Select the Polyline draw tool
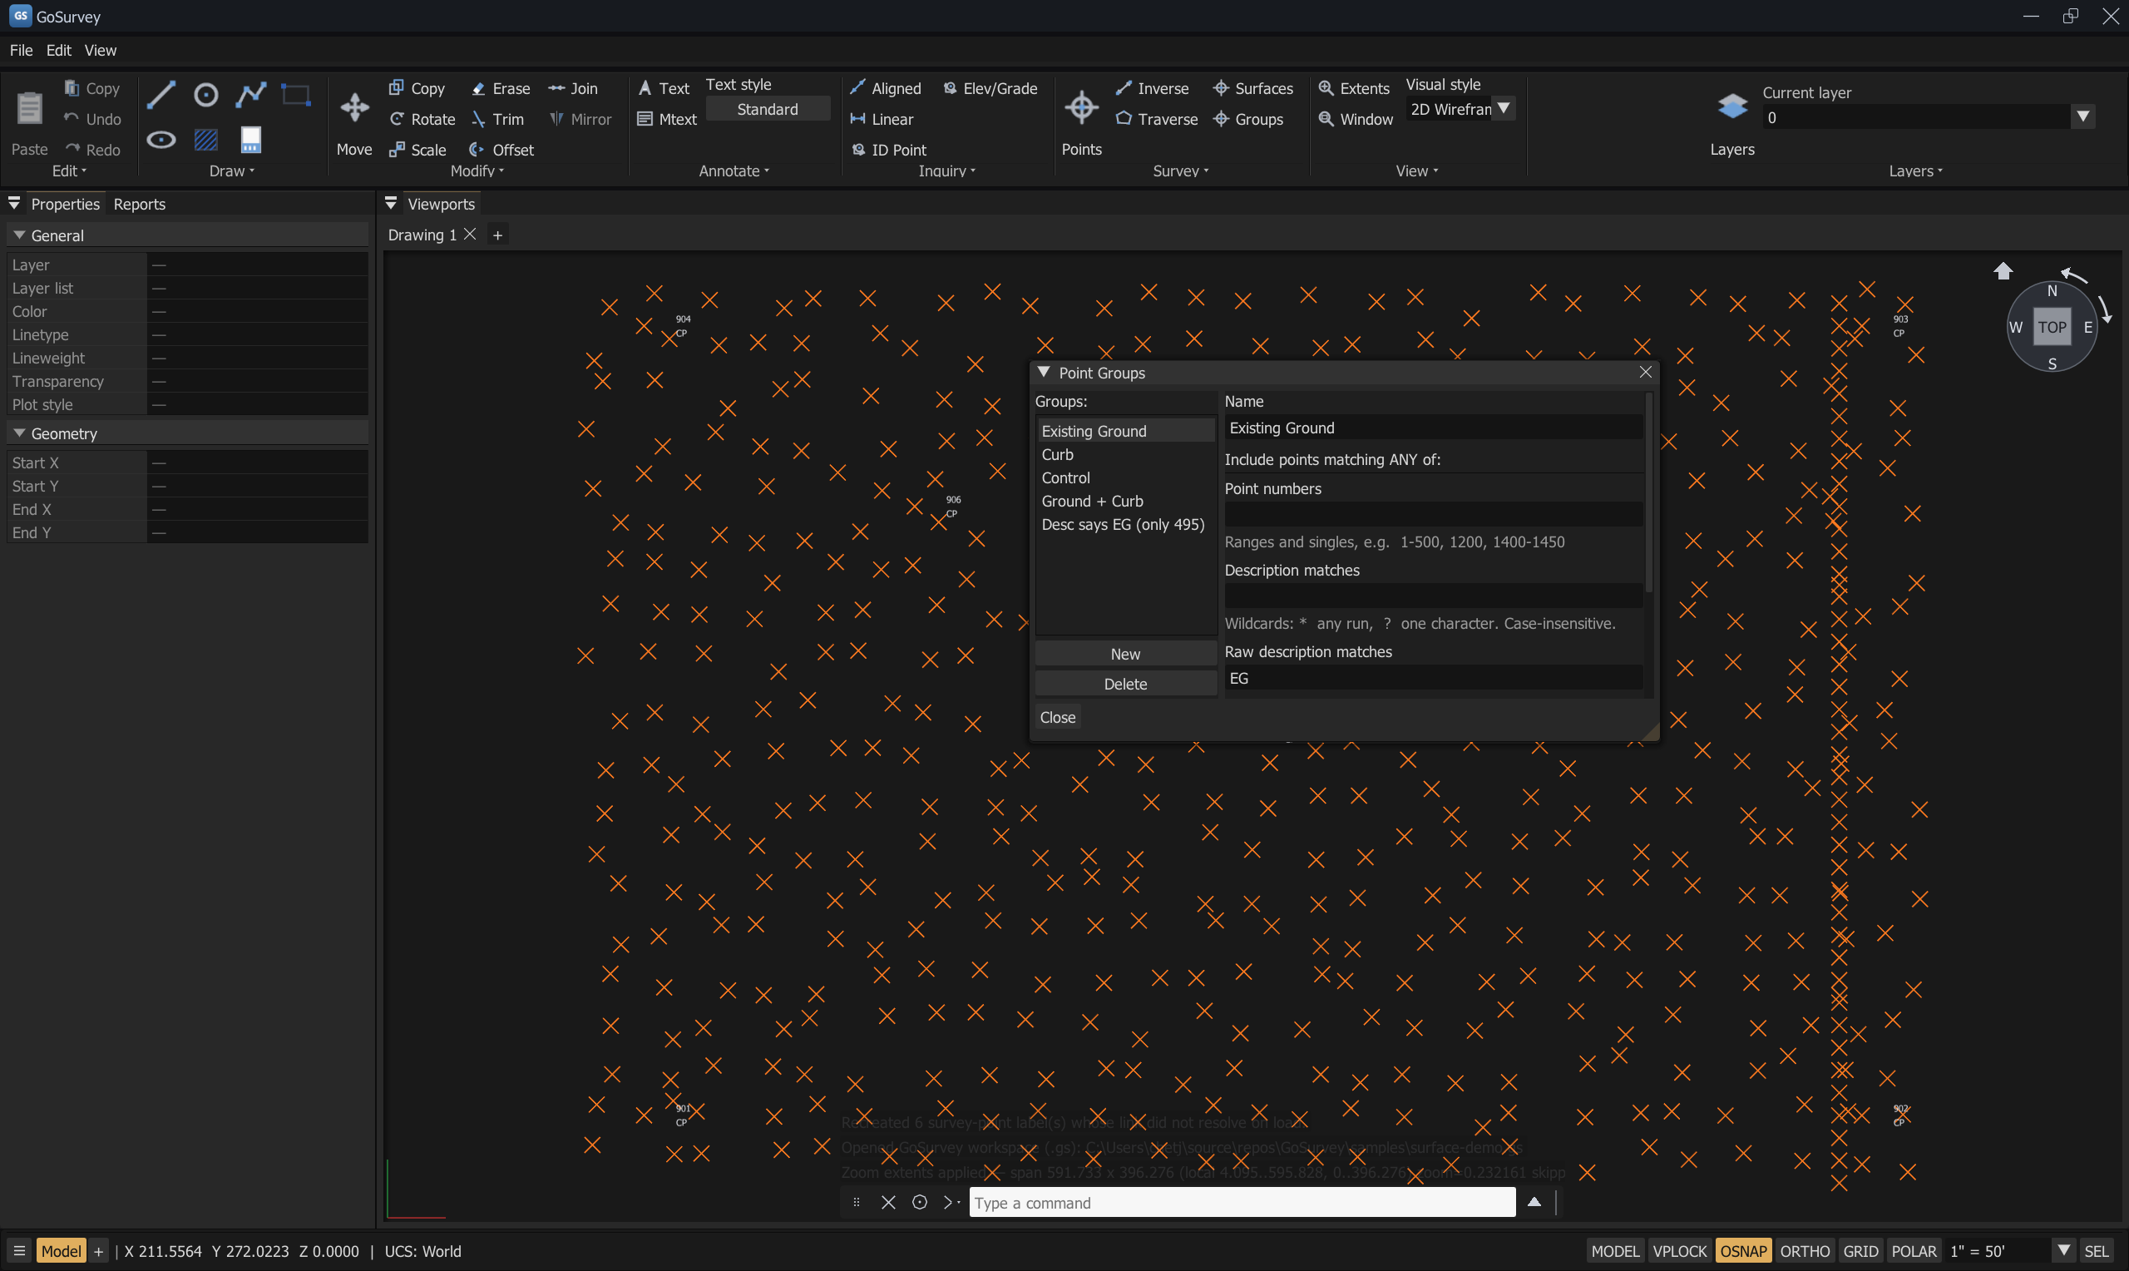This screenshot has height=1271, width=2129. (x=251, y=94)
